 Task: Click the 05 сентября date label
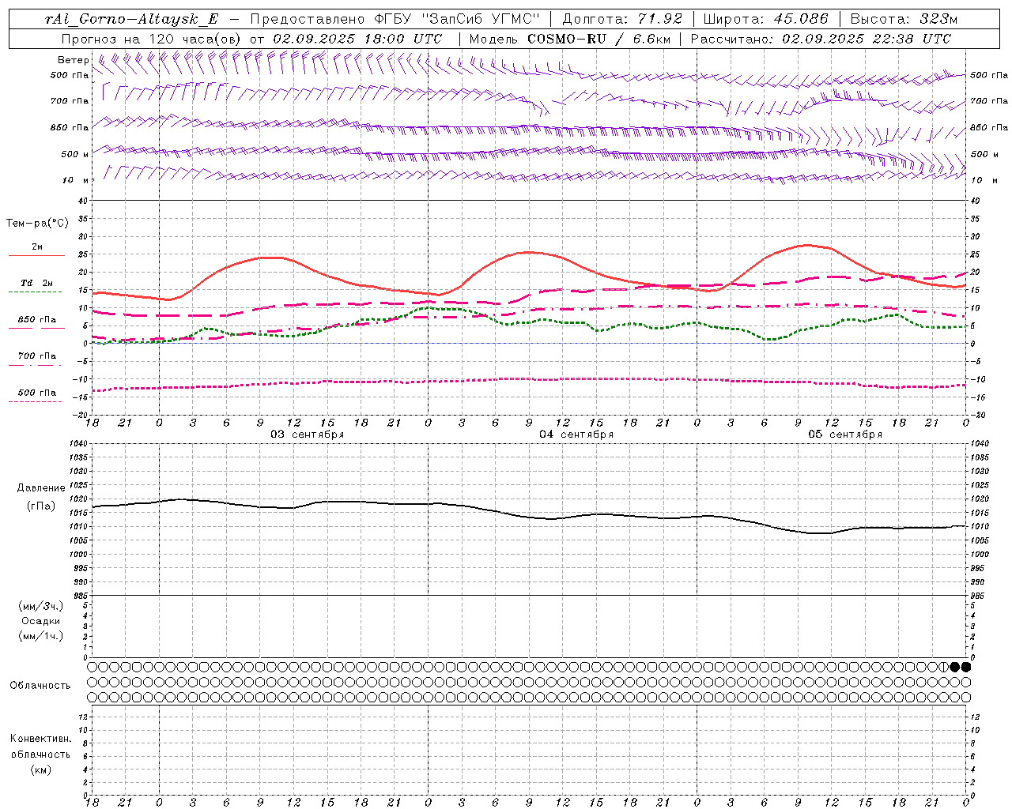coord(845,435)
